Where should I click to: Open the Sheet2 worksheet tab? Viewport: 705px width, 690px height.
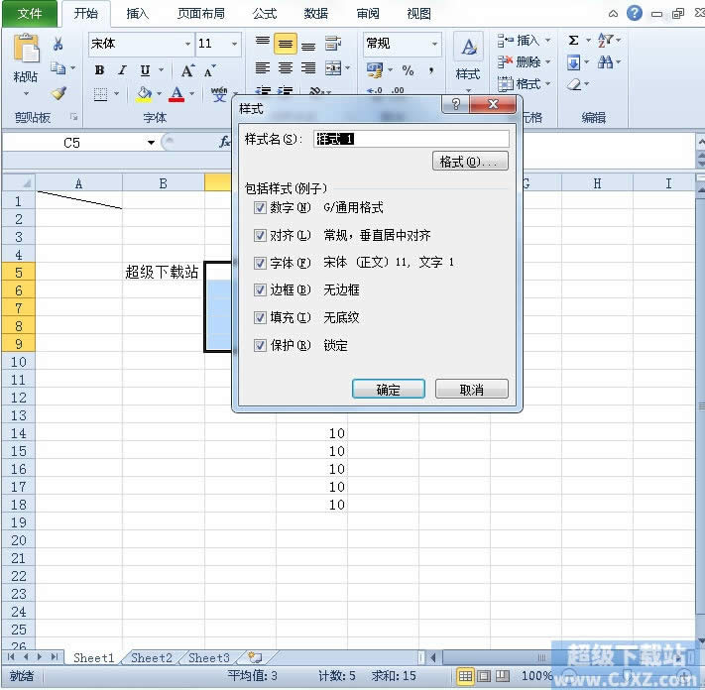pyautogui.click(x=152, y=657)
